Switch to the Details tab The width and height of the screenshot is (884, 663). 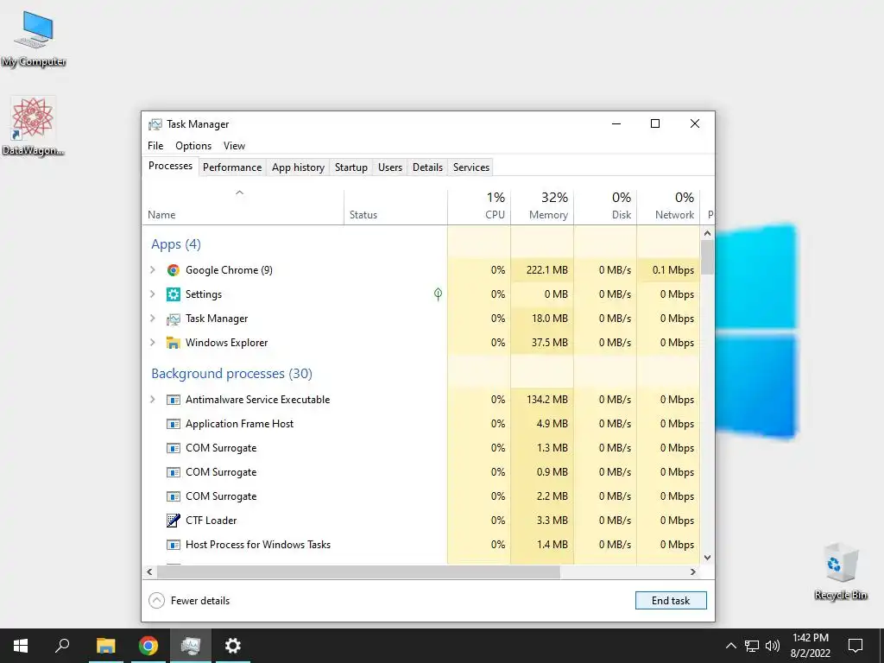coord(427,167)
